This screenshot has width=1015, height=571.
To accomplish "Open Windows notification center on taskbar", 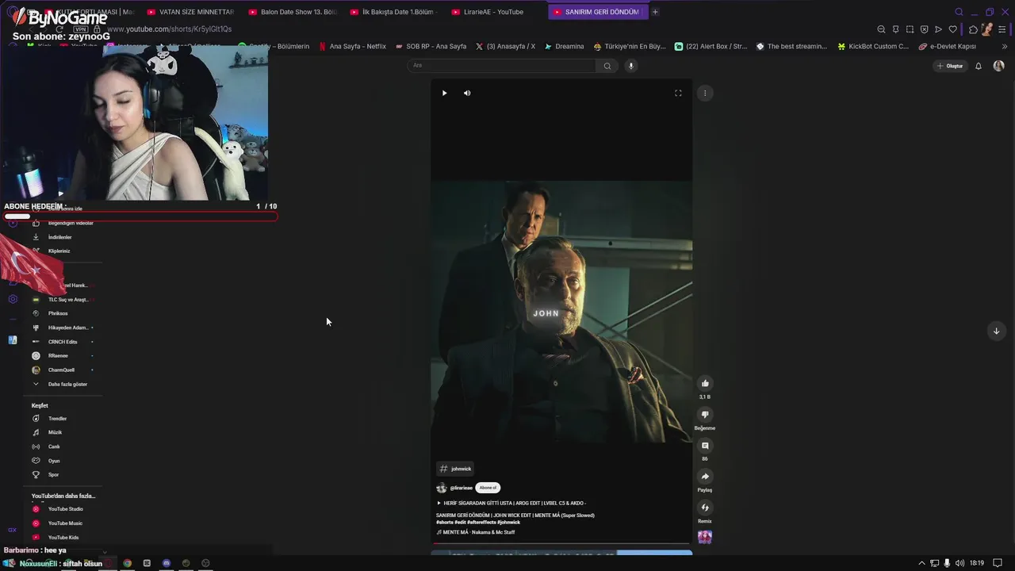I will click(998, 563).
